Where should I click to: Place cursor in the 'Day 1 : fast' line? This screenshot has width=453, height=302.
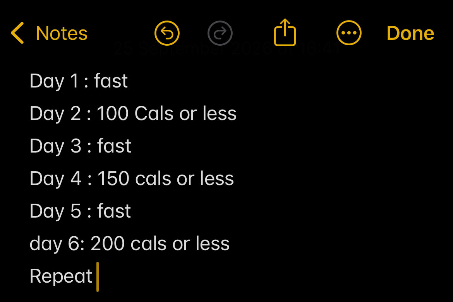79,81
